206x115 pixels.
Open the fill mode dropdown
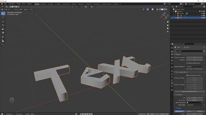coord(194,67)
